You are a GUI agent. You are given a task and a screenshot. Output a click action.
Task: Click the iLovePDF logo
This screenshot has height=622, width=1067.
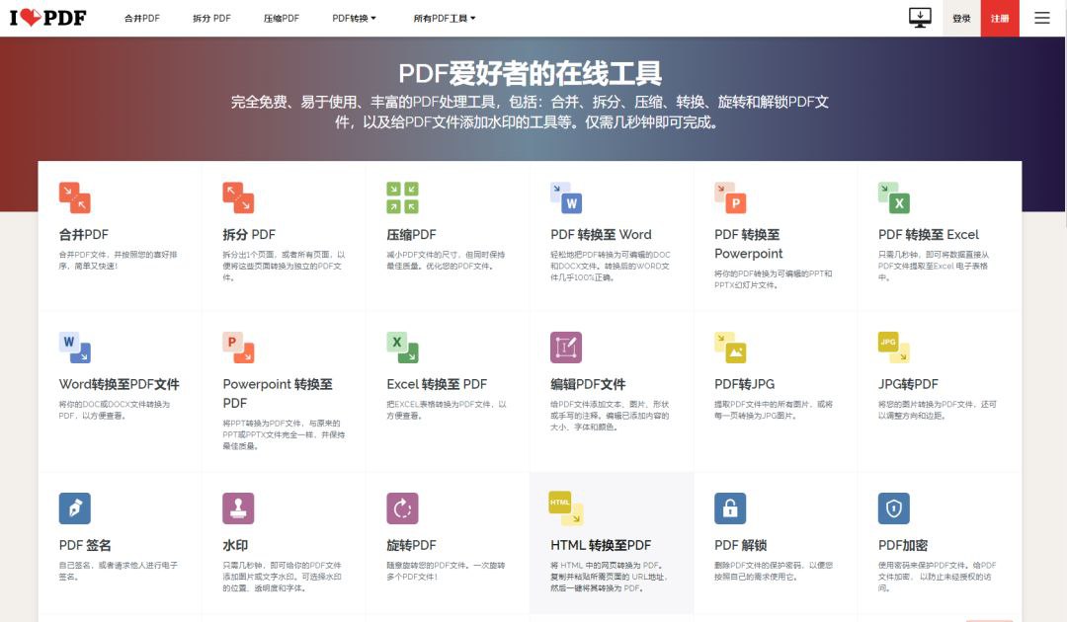coord(47,18)
